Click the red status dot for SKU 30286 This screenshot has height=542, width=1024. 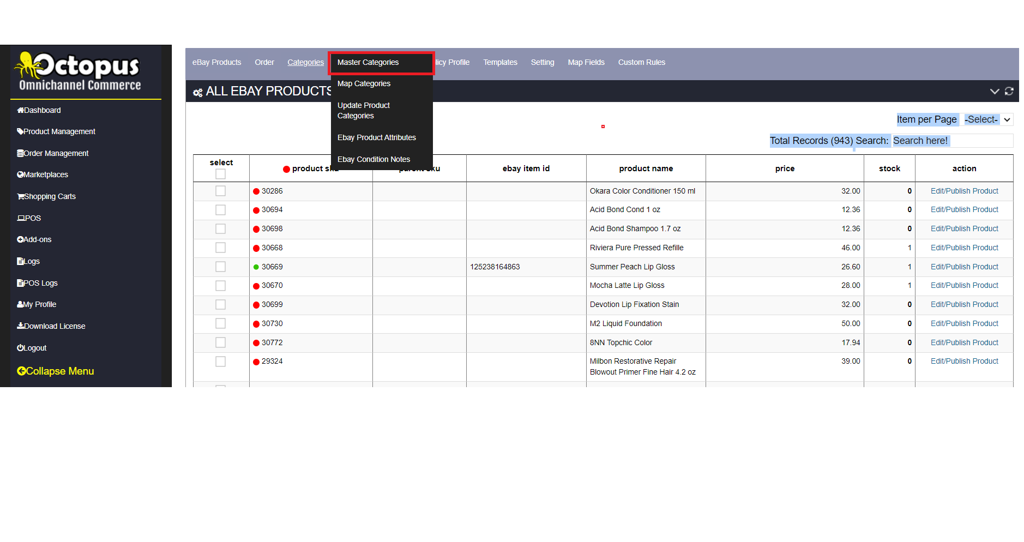tap(256, 191)
